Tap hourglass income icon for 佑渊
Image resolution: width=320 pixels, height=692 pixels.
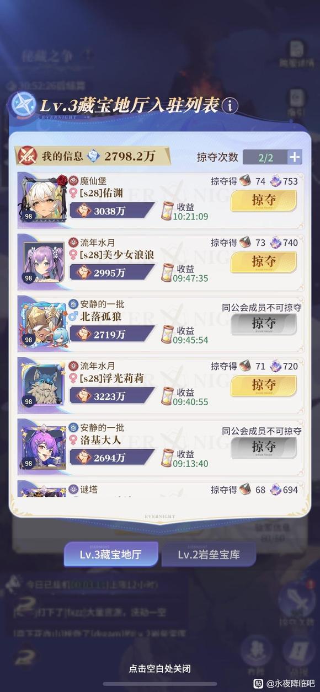(167, 211)
